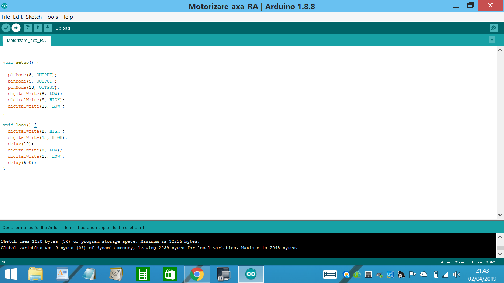504x283 pixels.
Task: Select the Motorizare_axa_RA sketch tab
Action: [x=27, y=41]
